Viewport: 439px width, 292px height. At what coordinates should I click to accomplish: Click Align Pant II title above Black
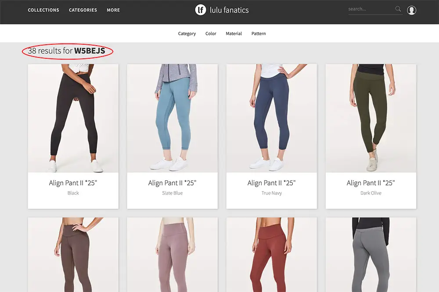click(73, 183)
